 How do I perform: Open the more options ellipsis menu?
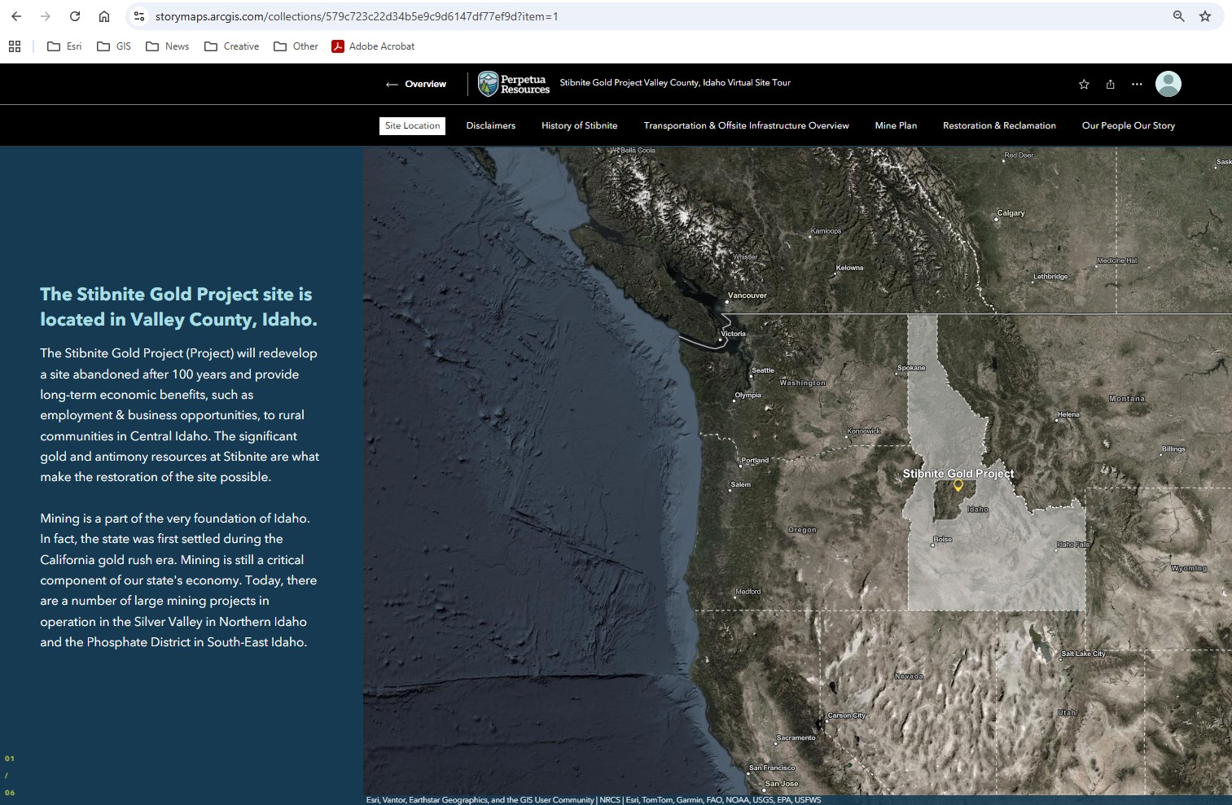1137,84
